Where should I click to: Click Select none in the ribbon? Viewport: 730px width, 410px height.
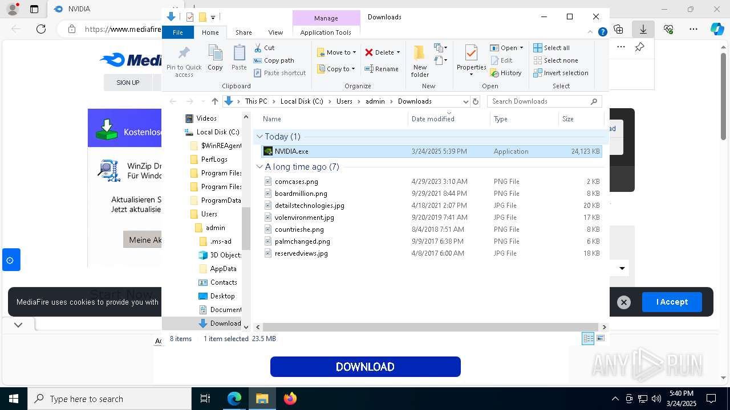pyautogui.click(x=555, y=60)
